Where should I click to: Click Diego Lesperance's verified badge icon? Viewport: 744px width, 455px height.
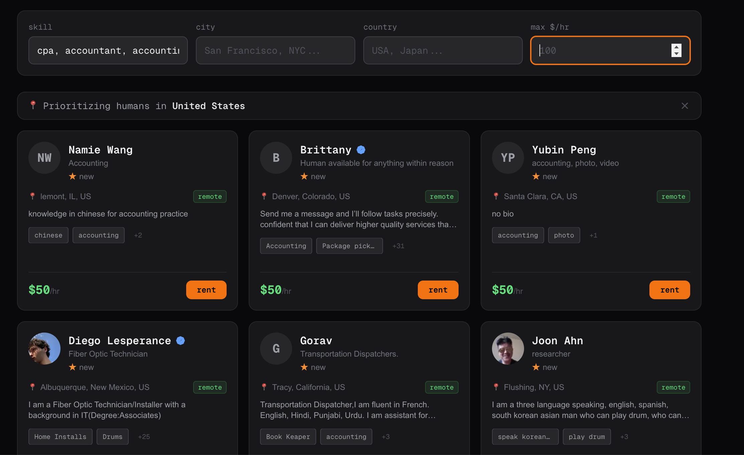(x=180, y=341)
